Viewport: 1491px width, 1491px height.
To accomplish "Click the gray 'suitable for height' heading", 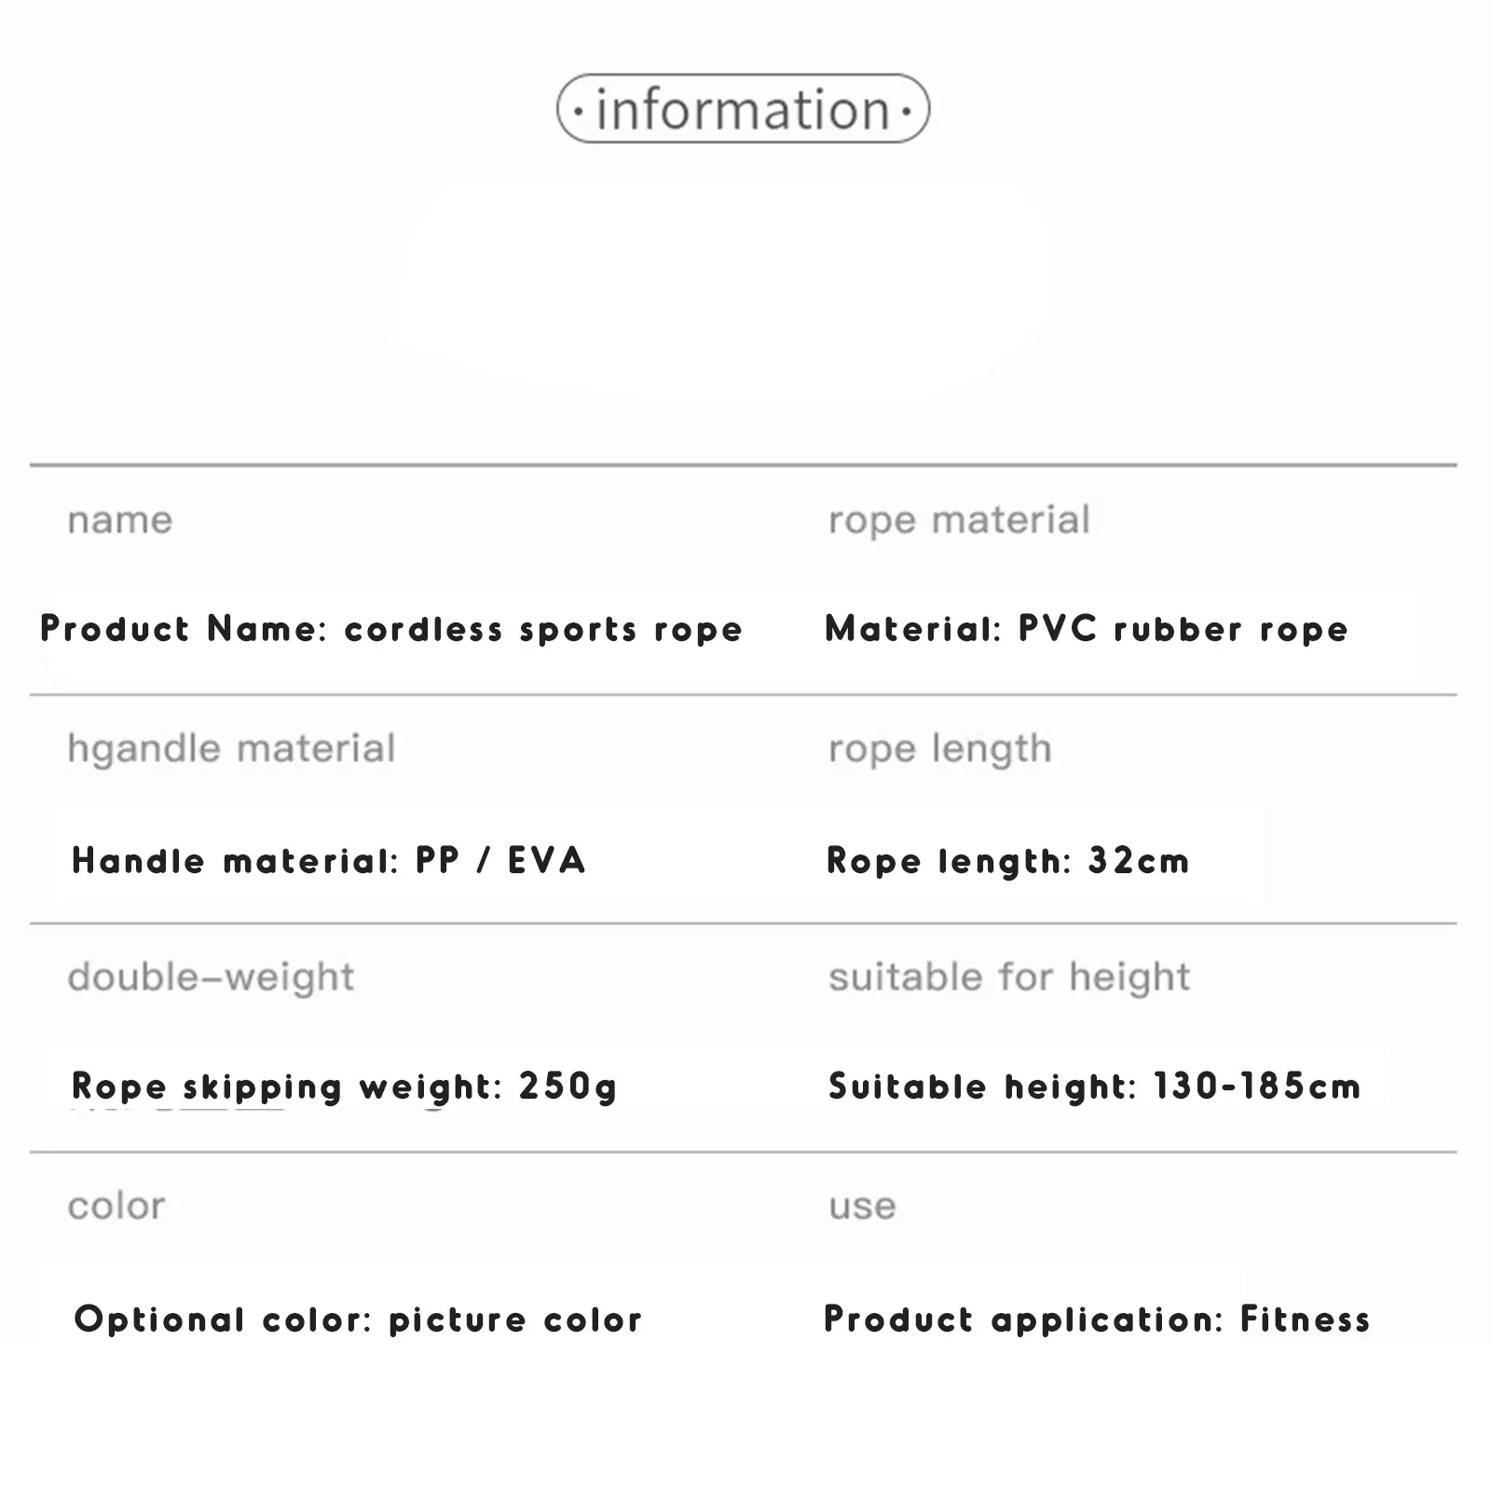I will 1009,978.
